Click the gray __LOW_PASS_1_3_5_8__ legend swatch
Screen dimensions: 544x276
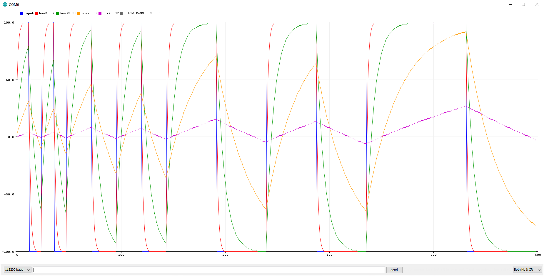121,14
